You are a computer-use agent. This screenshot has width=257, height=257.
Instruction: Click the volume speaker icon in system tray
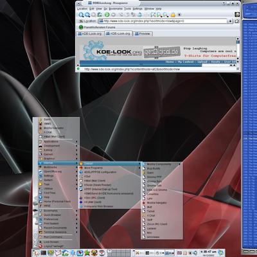click(x=195, y=253)
